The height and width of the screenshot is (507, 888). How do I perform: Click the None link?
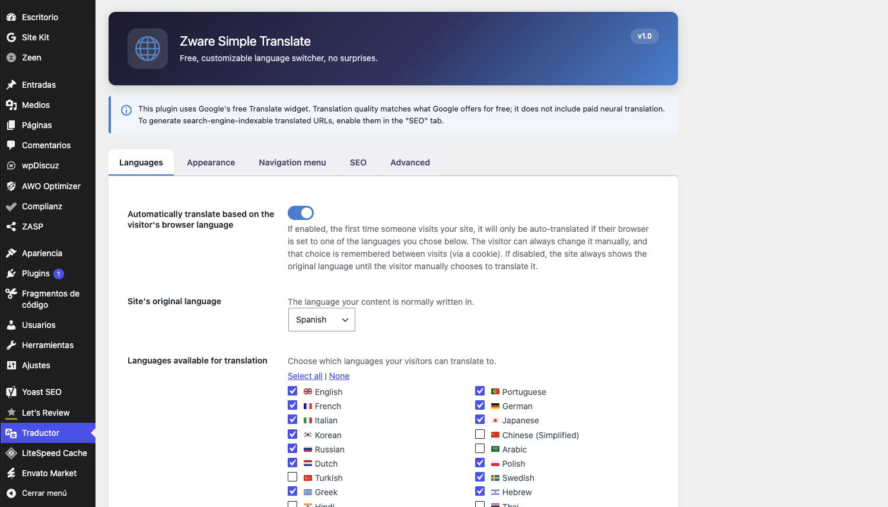(339, 376)
